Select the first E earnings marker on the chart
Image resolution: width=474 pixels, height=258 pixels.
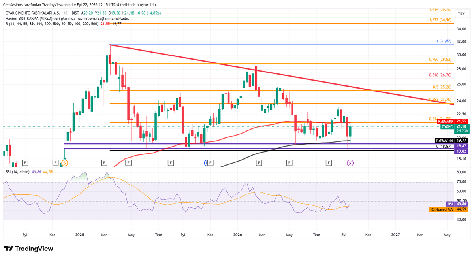[25, 162]
